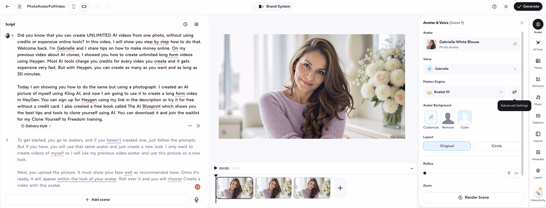Viewport: 546px width, 208px height.
Task: Select the Original layout option
Action: pos(447,146)
